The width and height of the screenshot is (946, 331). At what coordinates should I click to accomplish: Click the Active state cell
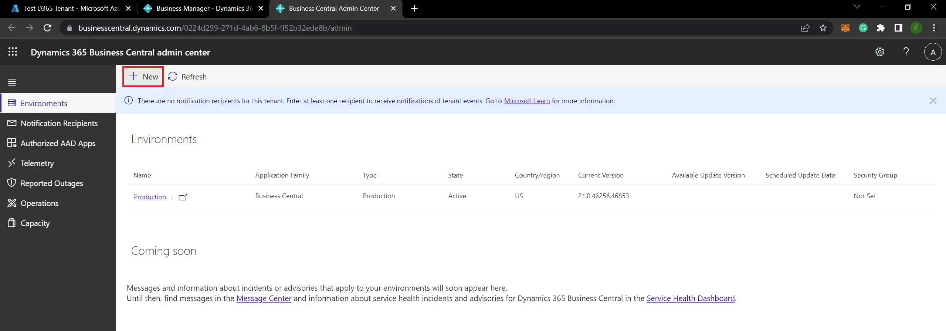[457, 196]
